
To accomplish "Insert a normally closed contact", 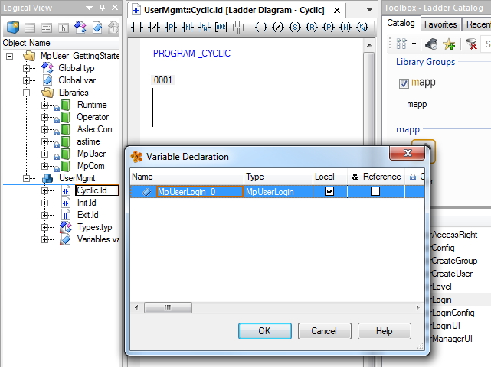I will pos(152,28).
